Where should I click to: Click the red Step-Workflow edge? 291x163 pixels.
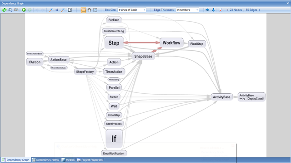[141, 43]
